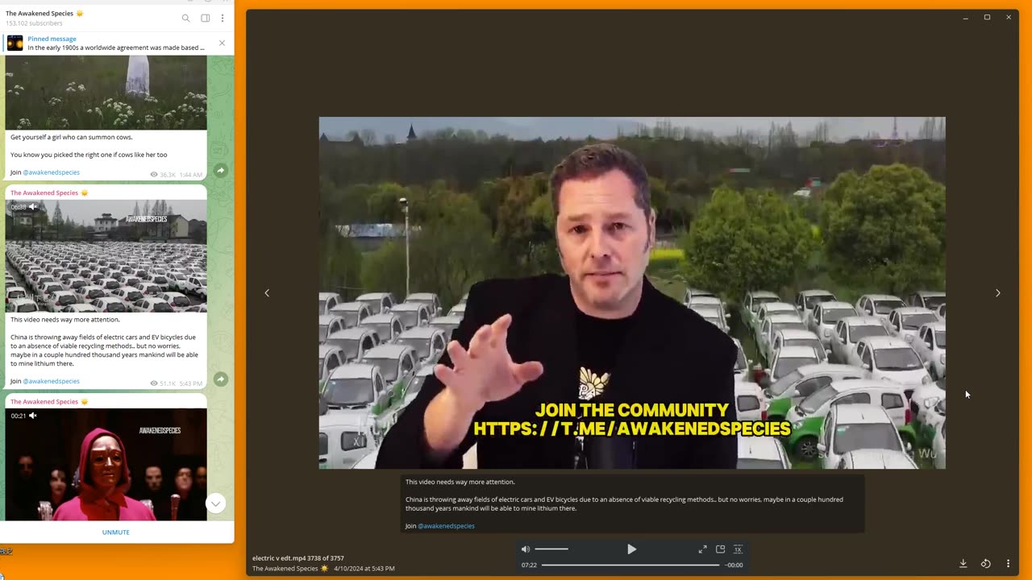
Task: Open the pinned message about the early 1900s
Action: [116, 43]
